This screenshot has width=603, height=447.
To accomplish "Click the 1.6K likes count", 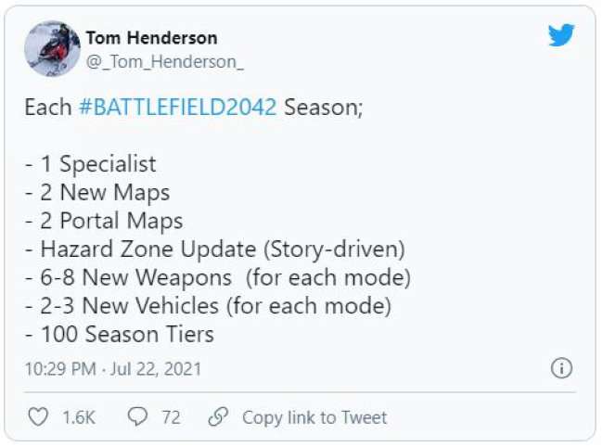I will [x=79, y=417].
